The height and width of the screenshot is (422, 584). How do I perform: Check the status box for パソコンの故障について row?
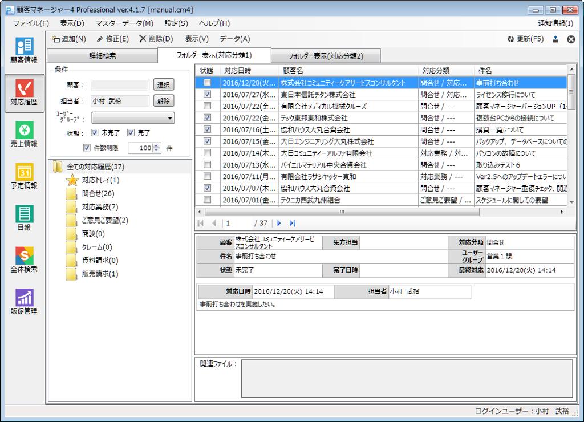click(x=207, y=153)
